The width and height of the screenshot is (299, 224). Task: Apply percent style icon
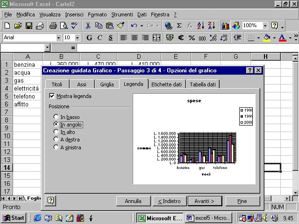[192, 38]
